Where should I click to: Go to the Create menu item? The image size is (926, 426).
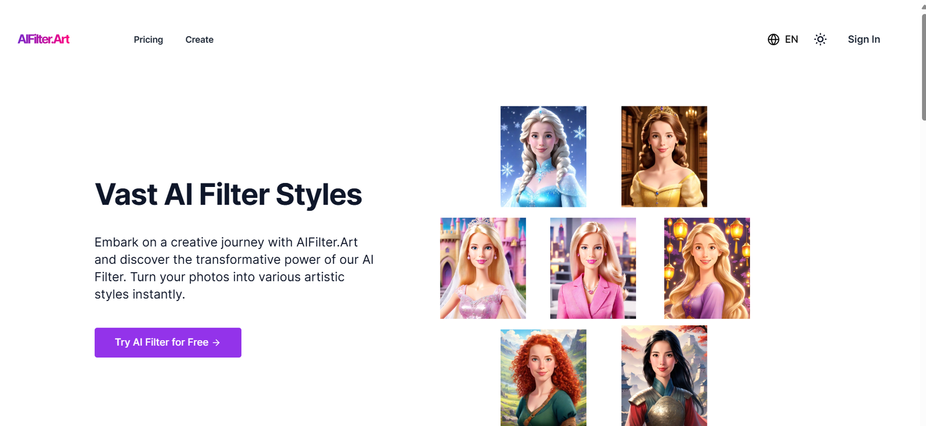[199, 39]
